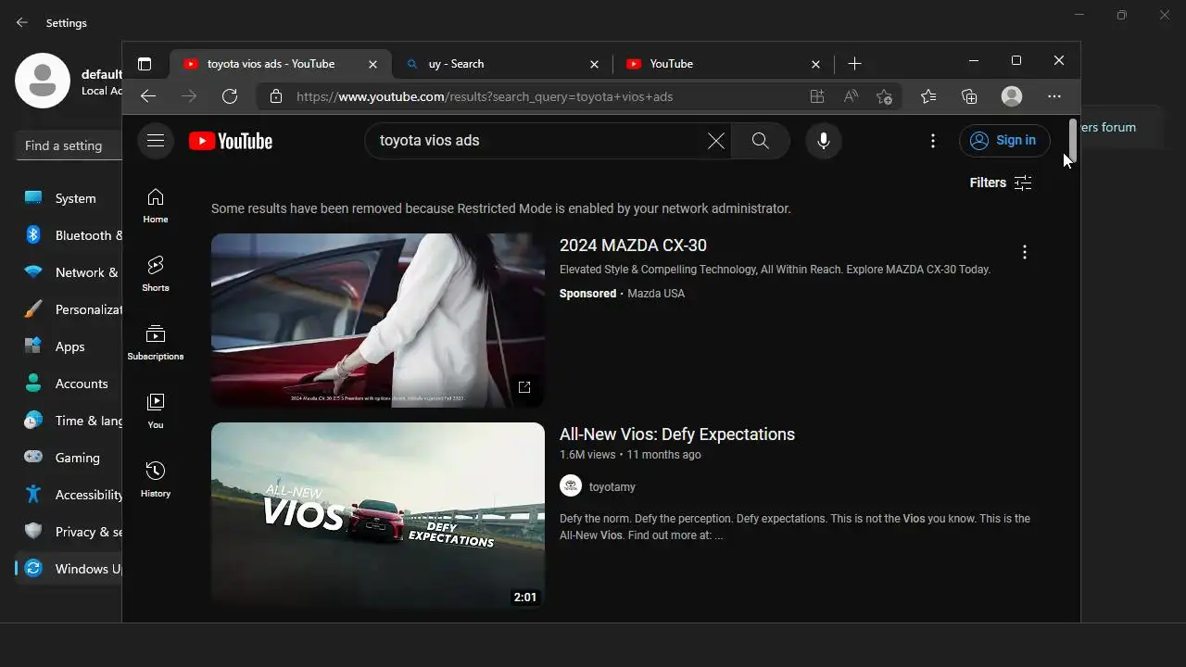
Task: Select Time & language in Settings window
Action: click(69, 421)
